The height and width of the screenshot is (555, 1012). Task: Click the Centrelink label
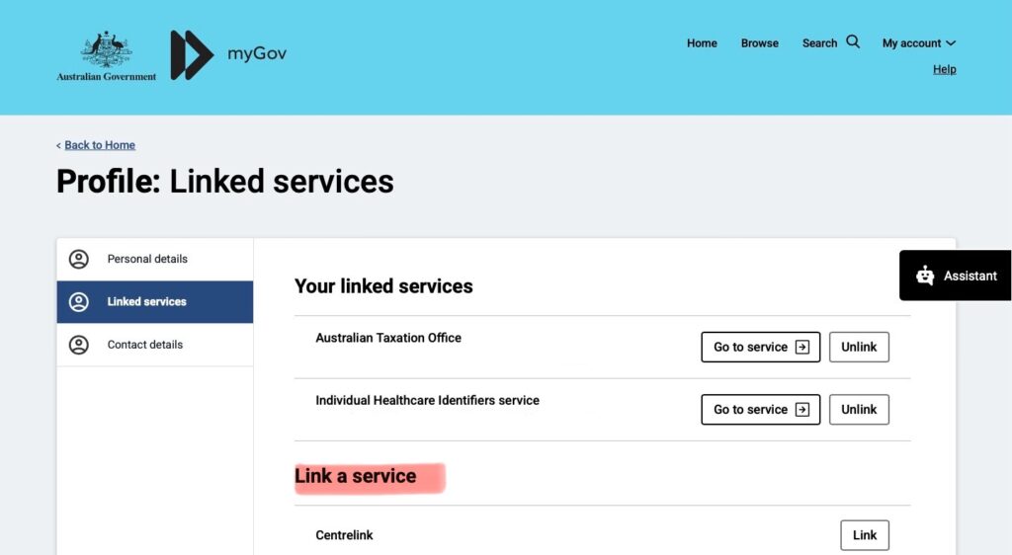344,535
